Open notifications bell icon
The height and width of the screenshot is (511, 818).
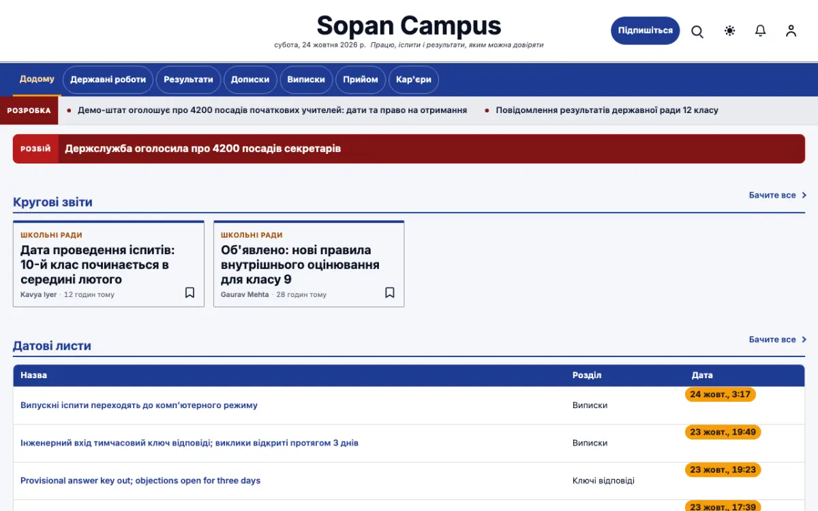pyautogui.click(x=761, y=31)
